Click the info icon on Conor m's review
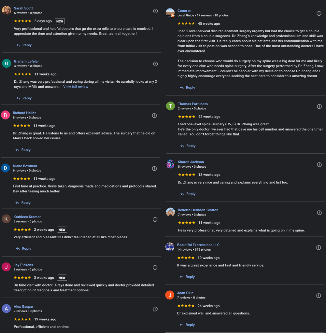This screenshot has height=333, width=326. click(319, 13)
